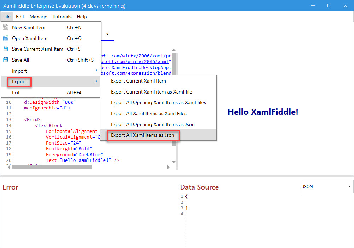
Task: Click the Foreground="DarkBlue" code line
Action: point(74,154)
